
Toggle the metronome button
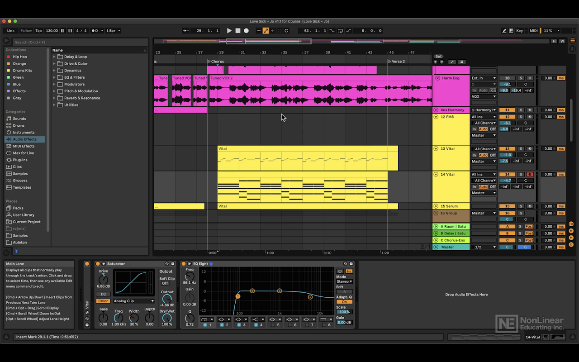click(x=95, y=31)
